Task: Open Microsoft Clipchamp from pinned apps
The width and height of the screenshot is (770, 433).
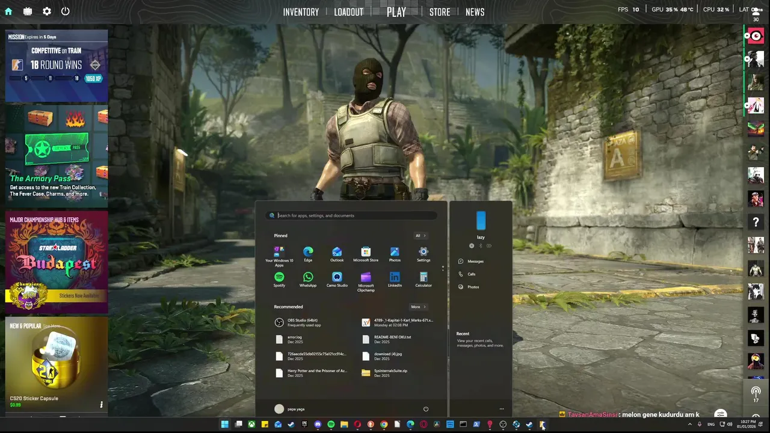Action: click(366, 281)
